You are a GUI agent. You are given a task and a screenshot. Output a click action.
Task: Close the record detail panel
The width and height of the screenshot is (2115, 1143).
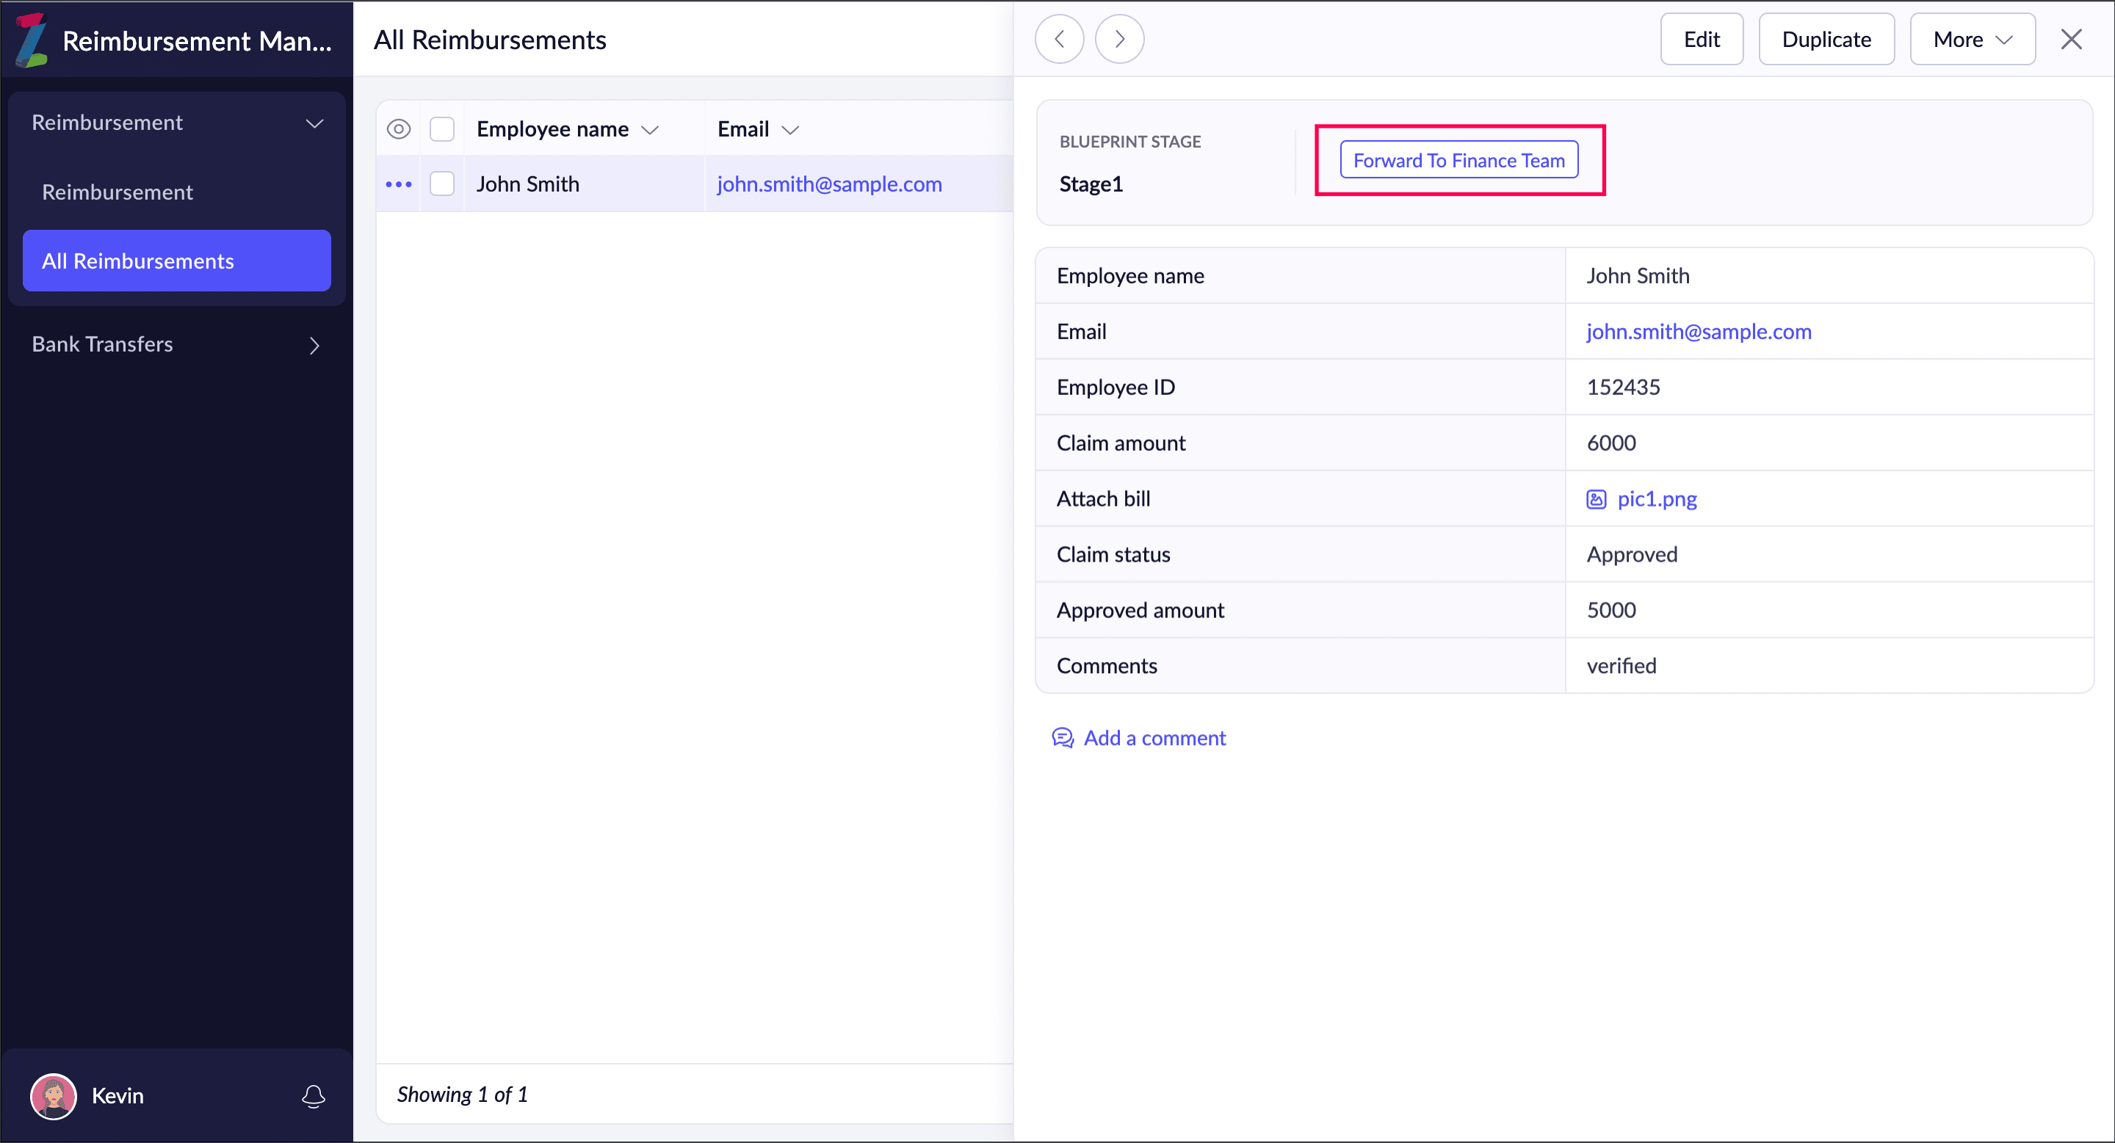coord(2071,40)
